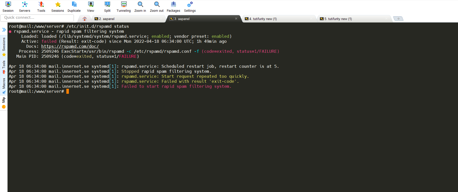Screen dimensions: 458x192
Task: Click the "ExecStart=/usr/bin/rspamd" process text
Action: pyautogui.click(x=93, y=51)
